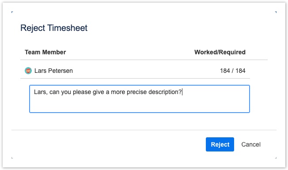Viewport: 288px width, 170px height.
Task: Click the Lars Petersen name
Action: (x=53, y=71)
